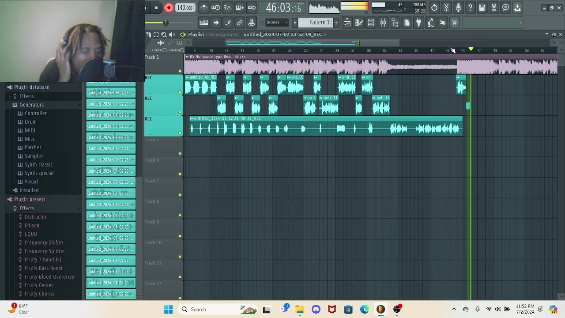Open the content library shopping cart icon
The width and height of the screenshot is (565, 318).
pos(455,23)
